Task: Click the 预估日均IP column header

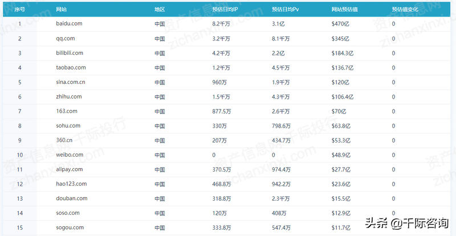Action: 225,9
